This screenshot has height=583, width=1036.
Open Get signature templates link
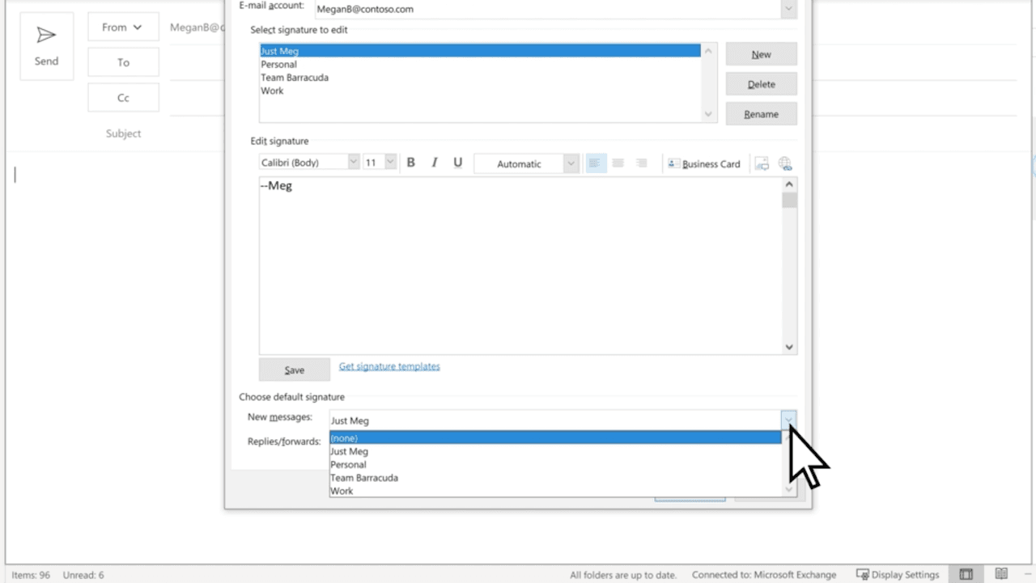(388, 365)
